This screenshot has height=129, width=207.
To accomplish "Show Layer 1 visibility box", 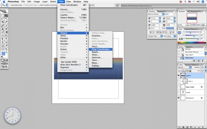I will pyautogui.click(x=179, y=81).
